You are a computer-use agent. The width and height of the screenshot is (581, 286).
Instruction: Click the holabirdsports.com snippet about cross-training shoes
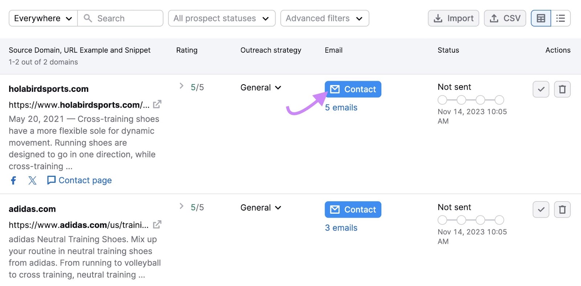[84, 143]
